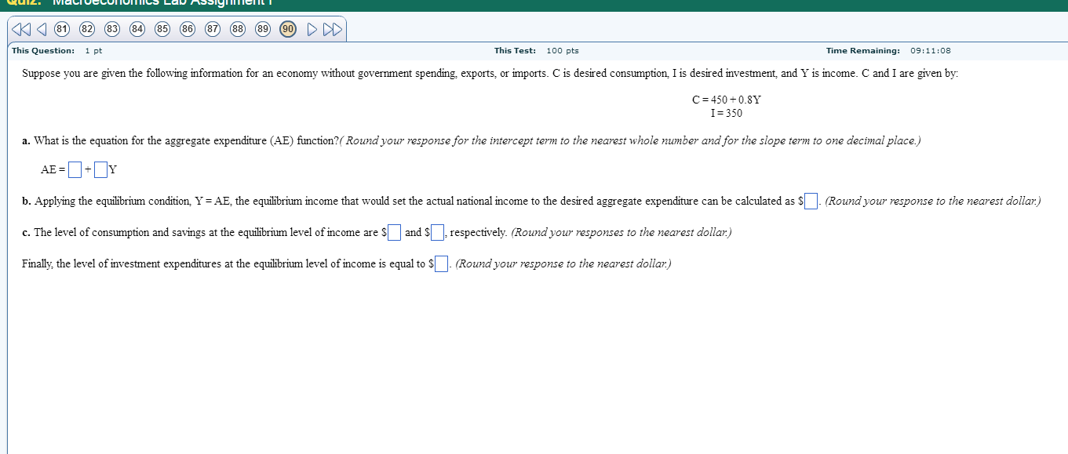The image size is (1068, 454).
Task: Click the consumption answer box in part c
Action: tap(395, 232)
